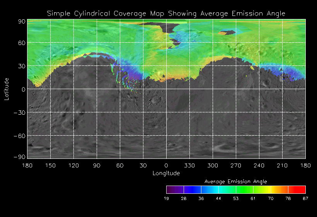Click longitude tick label '210'

[282, 165]
